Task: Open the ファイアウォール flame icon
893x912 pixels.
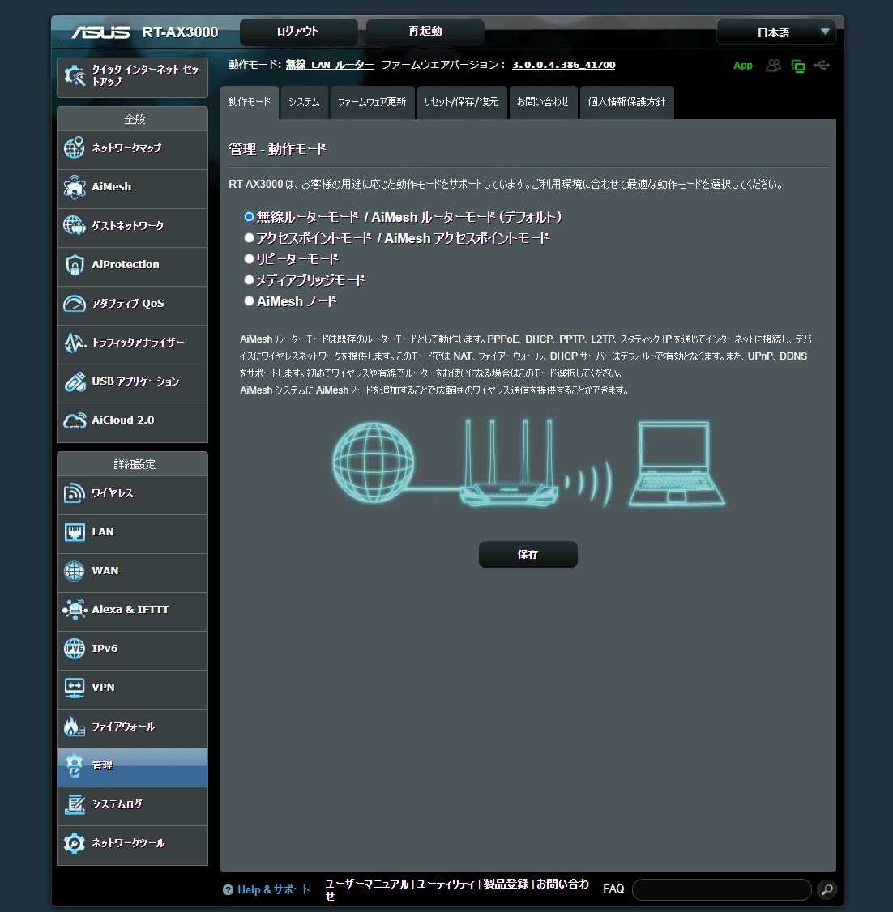Action: point(75,726)
